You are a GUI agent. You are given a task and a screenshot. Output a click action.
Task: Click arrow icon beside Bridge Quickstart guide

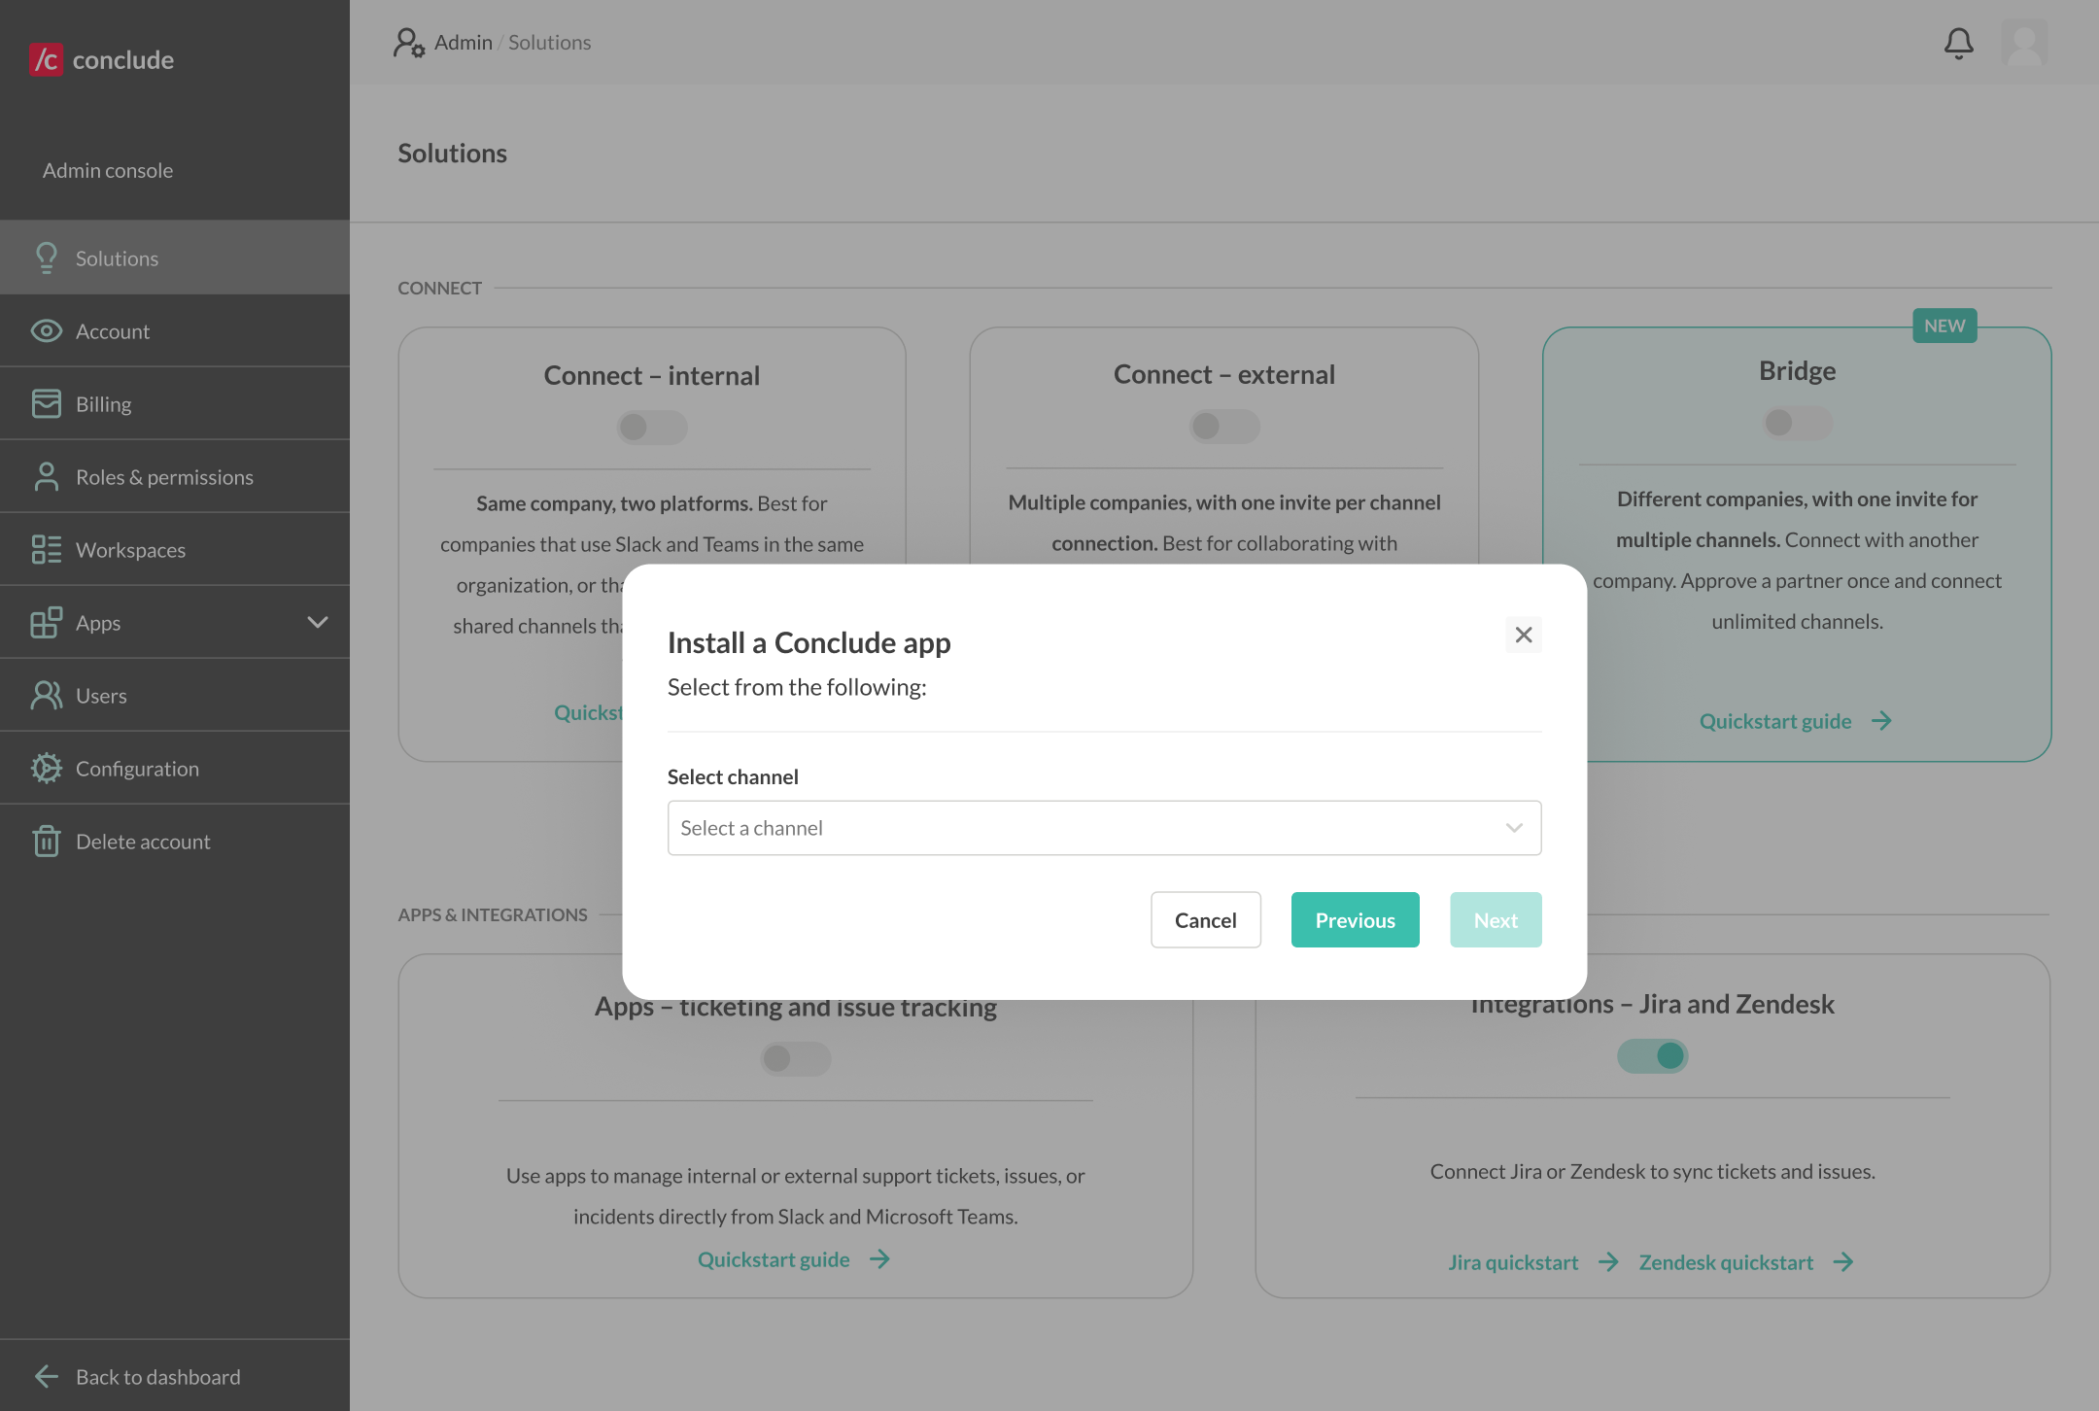tap(1881, 720)
